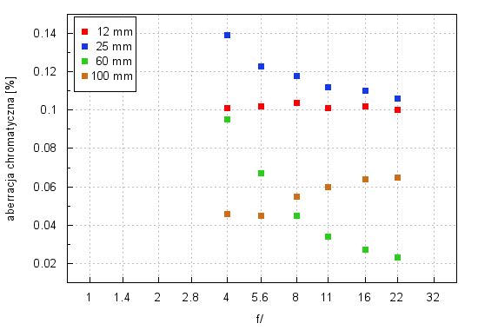Click the red 12 mm point at f/16
This screenshot has width=478, height=330.
pyautogui.click(x=366, y=106)
